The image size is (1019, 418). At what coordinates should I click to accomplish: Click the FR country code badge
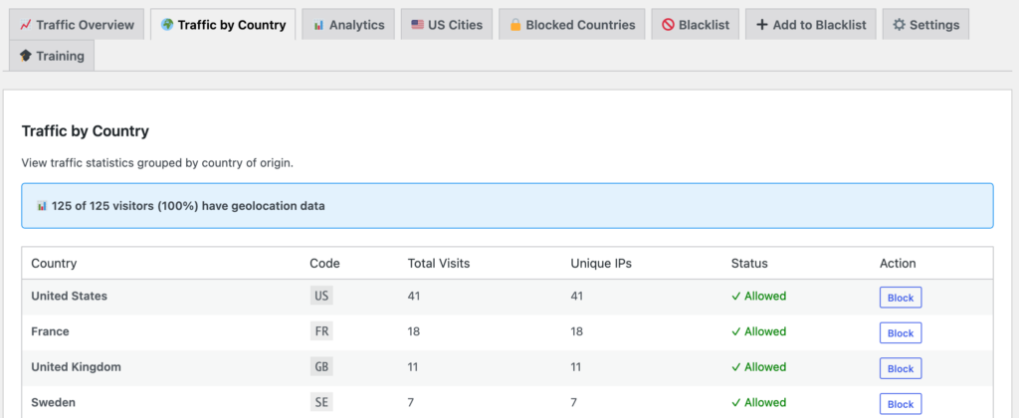coord(321,331)
